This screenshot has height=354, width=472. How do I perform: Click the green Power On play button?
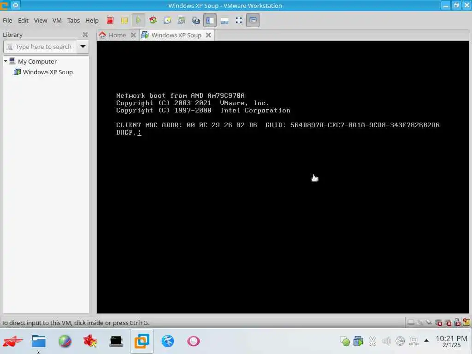coord(138,20)
